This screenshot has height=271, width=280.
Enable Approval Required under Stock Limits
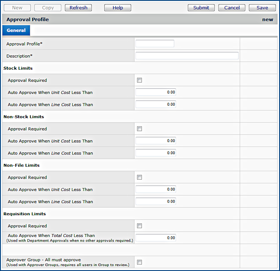pos(139,80)
